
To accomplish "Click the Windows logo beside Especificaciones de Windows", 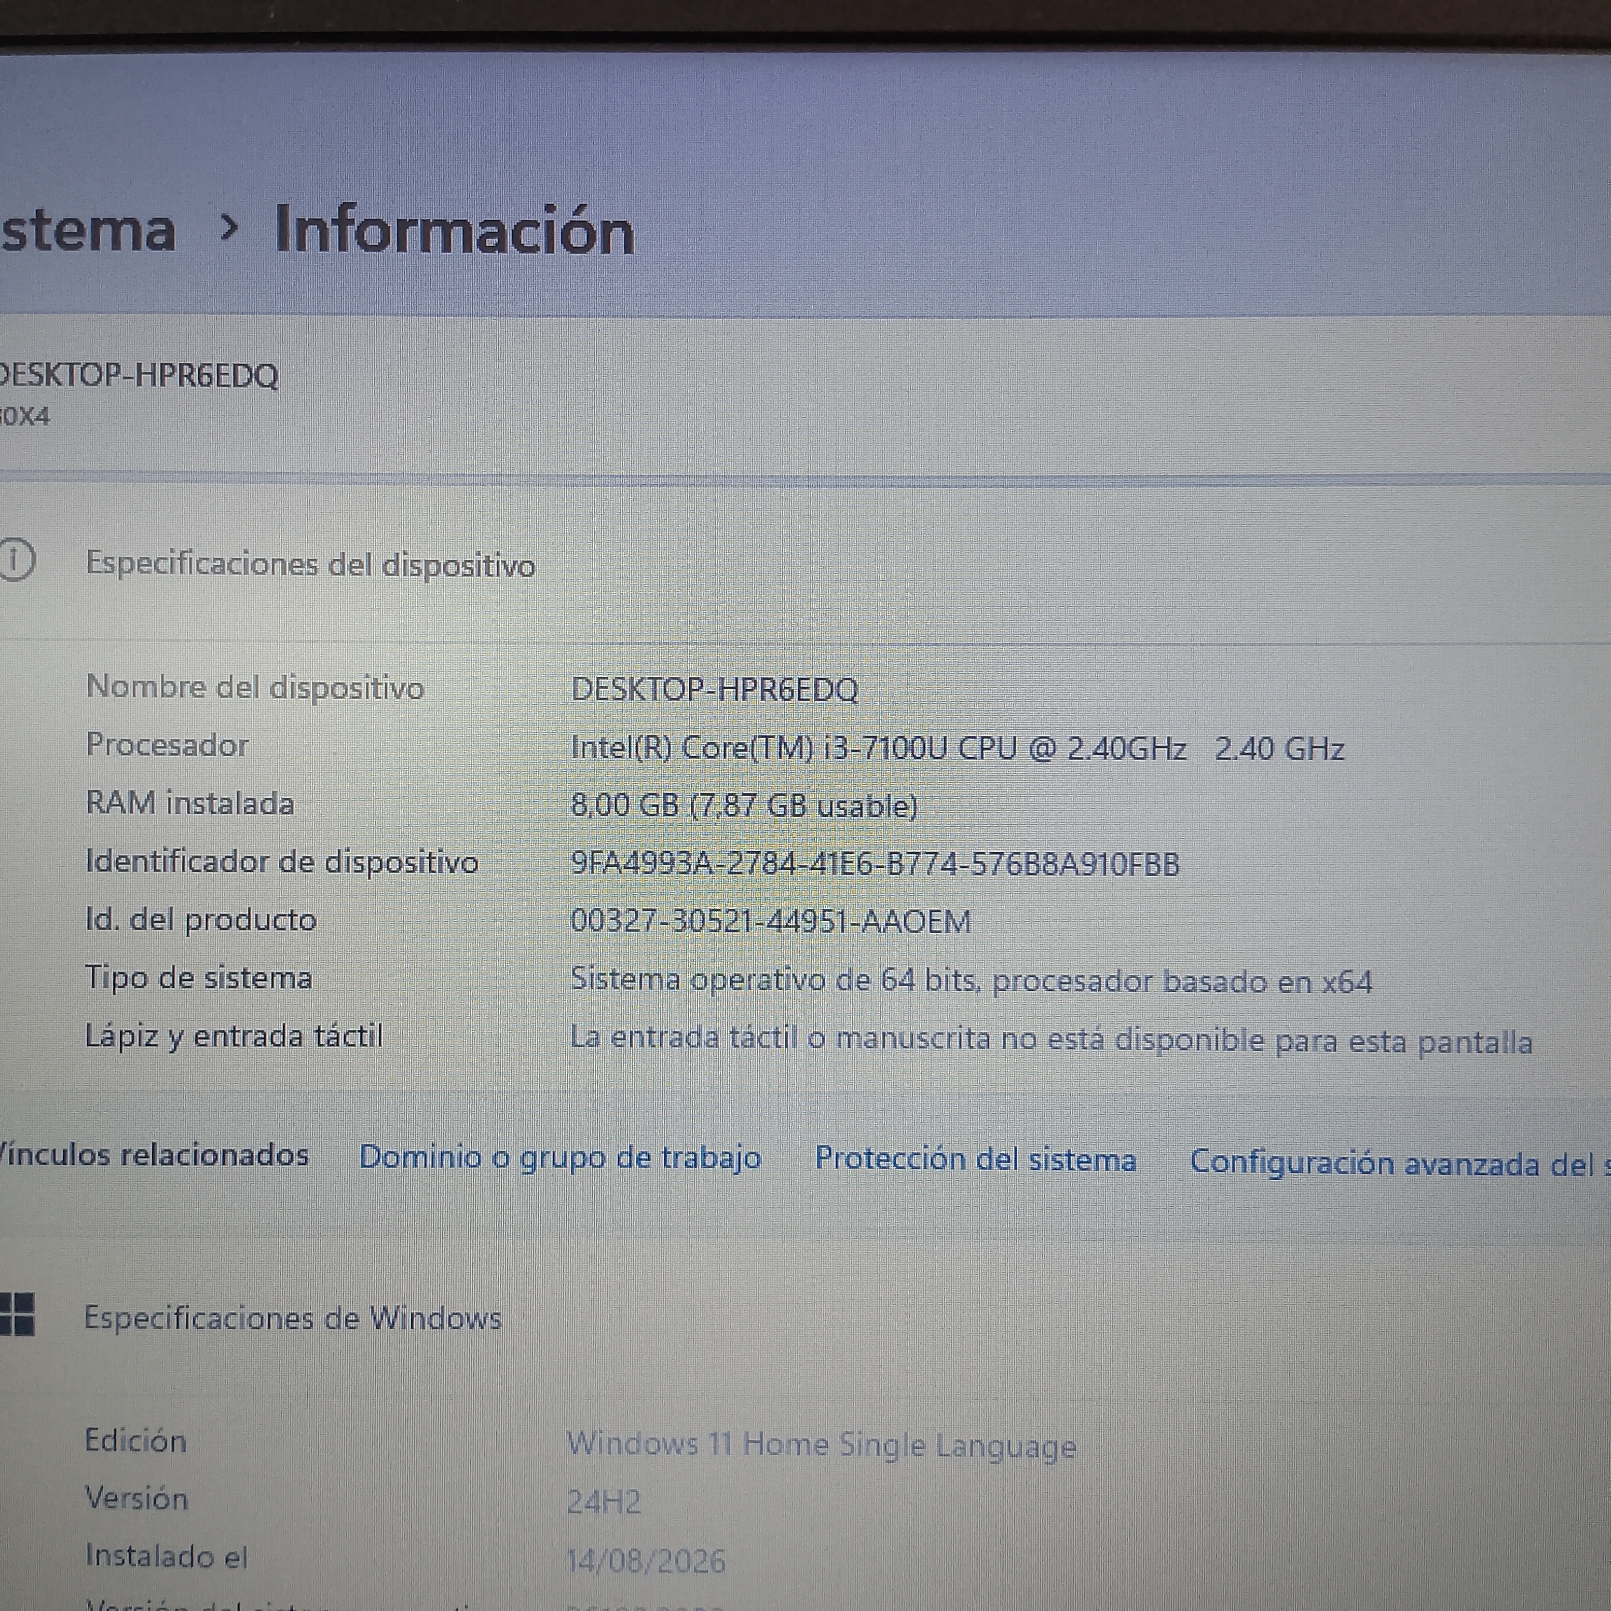I will pyautogui.click(x=17, y=1315).
